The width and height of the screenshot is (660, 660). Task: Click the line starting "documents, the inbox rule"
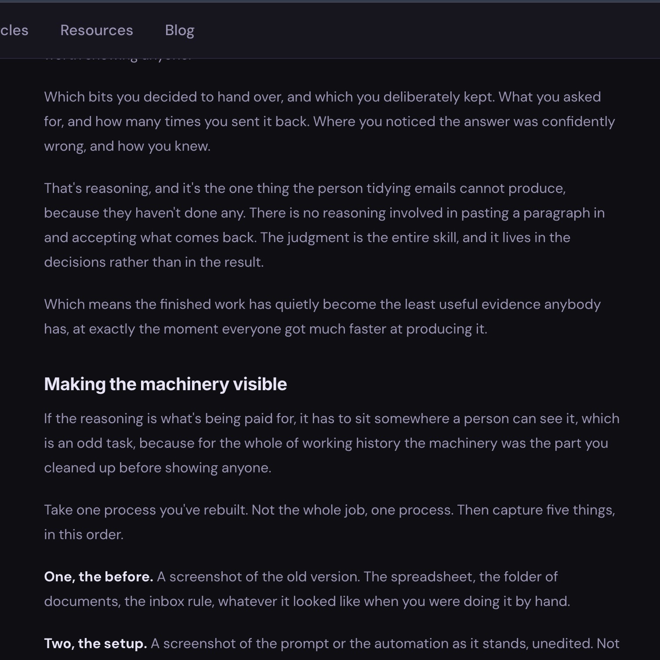(307, 601)
